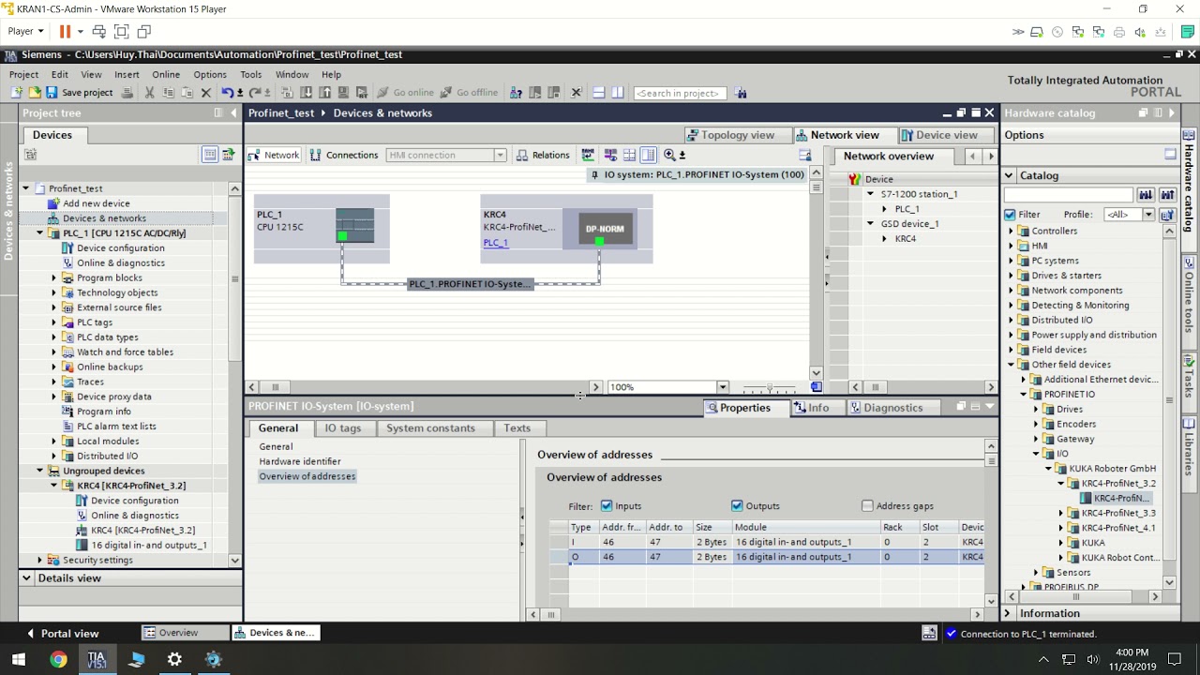This screenshot has height=675, width=1200.
Task: Open the zoom 100% dropdown
Action: click(722, 387)
